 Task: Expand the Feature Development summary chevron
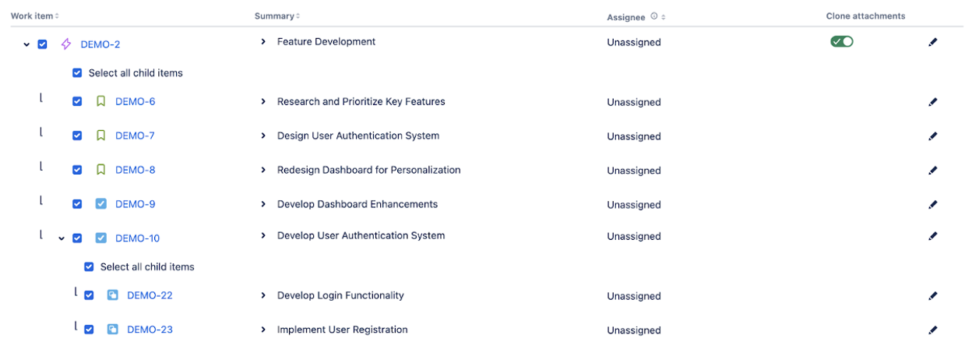263,42
